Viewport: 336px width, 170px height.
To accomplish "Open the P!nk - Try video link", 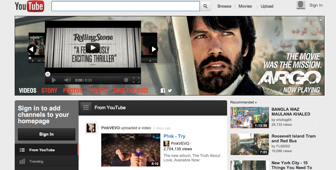I will [x=174, y=136].
